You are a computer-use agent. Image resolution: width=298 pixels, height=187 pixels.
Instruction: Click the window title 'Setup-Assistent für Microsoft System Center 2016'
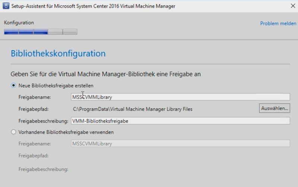point(93,6)
